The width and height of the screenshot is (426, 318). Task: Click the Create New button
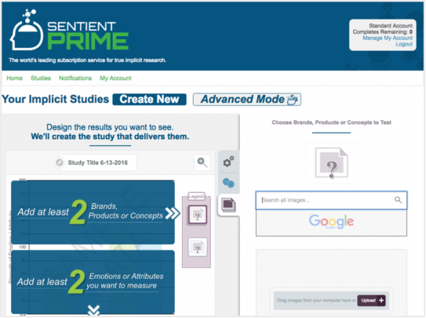click(149, 99)
